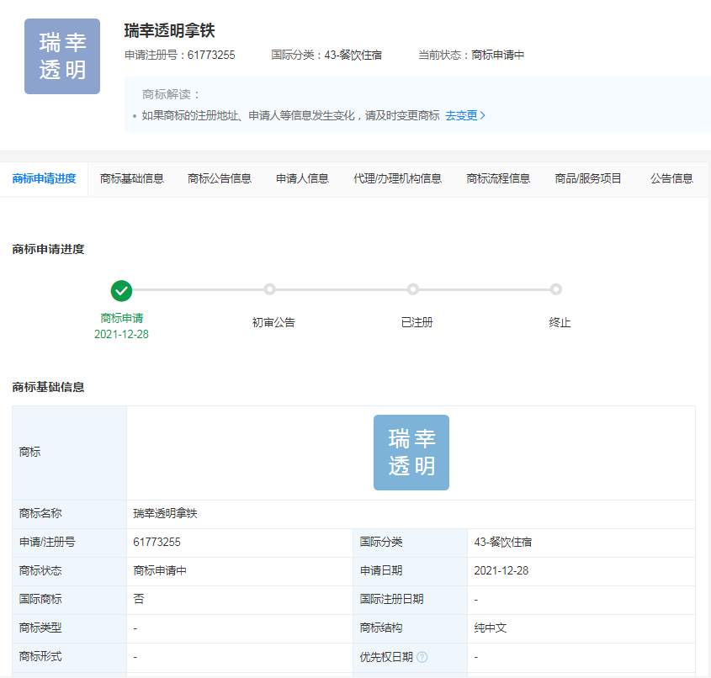The image size is (711, 678).
Task: Click the 61773255 cell in the table
Action: coord(240,542)
